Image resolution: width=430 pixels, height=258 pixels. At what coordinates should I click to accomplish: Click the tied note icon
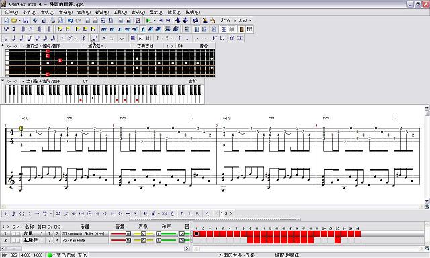click(x=122, y=38)
